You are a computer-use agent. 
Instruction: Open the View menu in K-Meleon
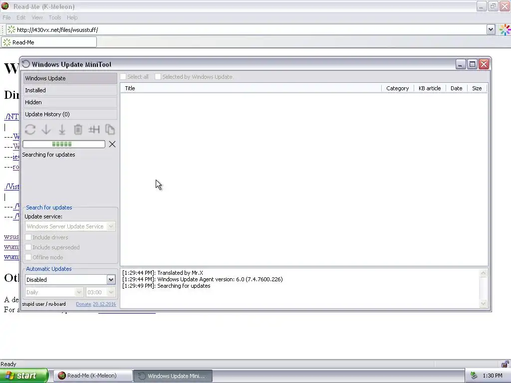click(37, 17)
